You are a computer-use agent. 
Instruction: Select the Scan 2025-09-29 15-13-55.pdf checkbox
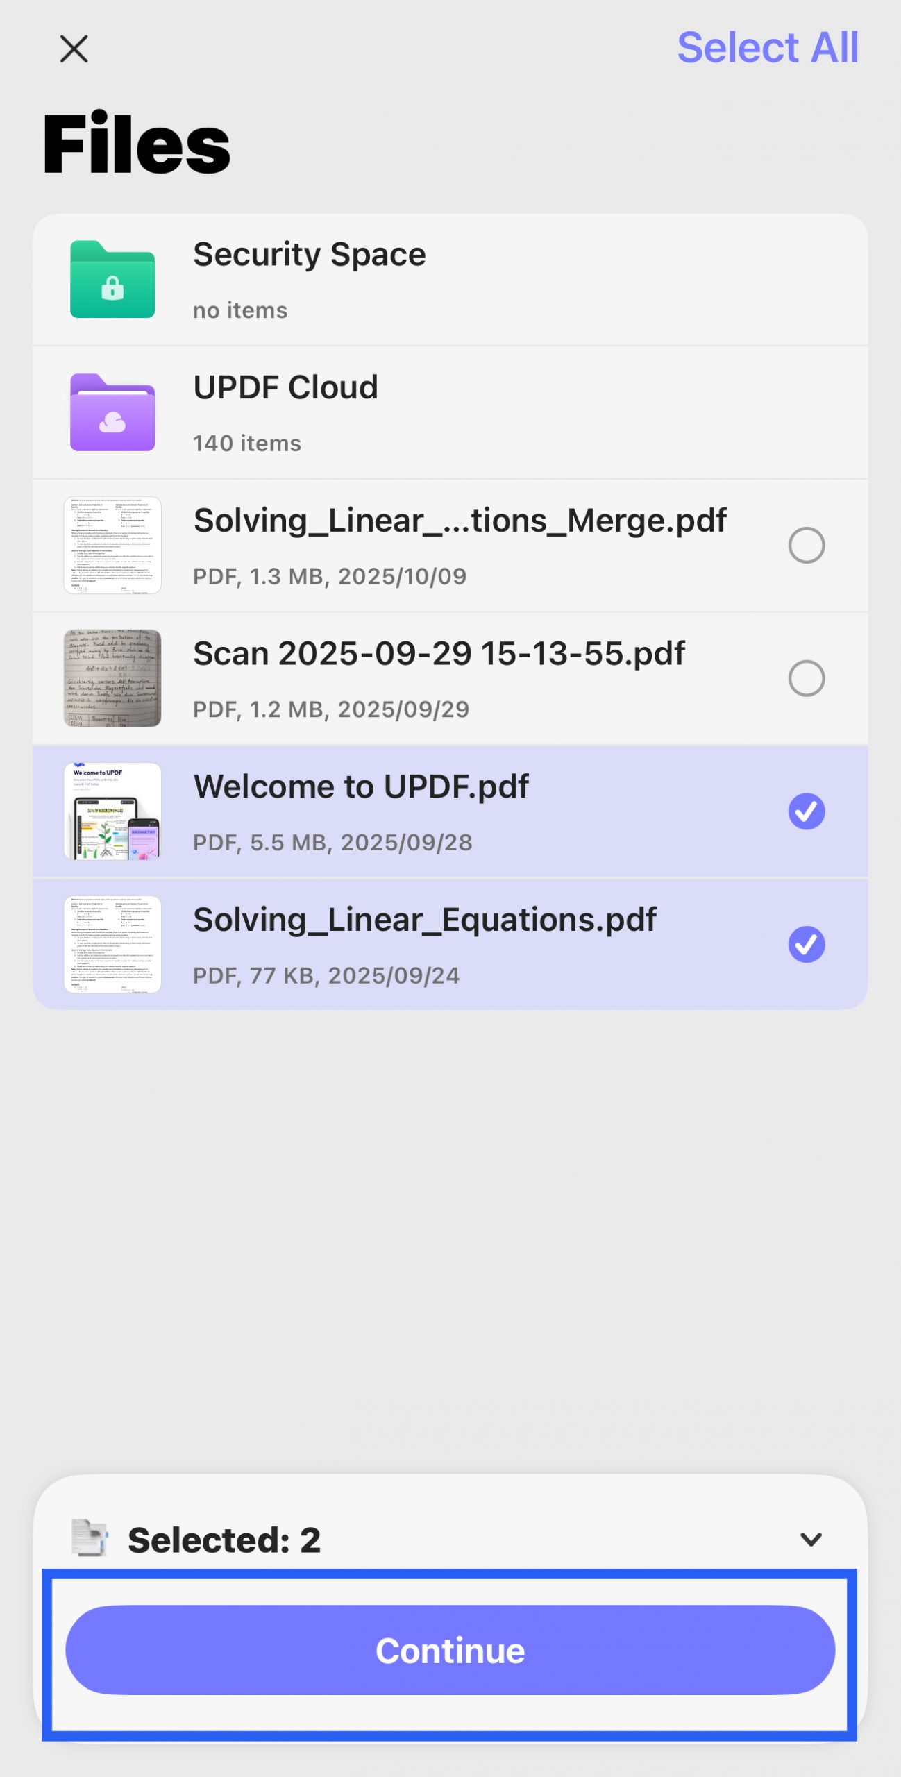pos(807,677)
